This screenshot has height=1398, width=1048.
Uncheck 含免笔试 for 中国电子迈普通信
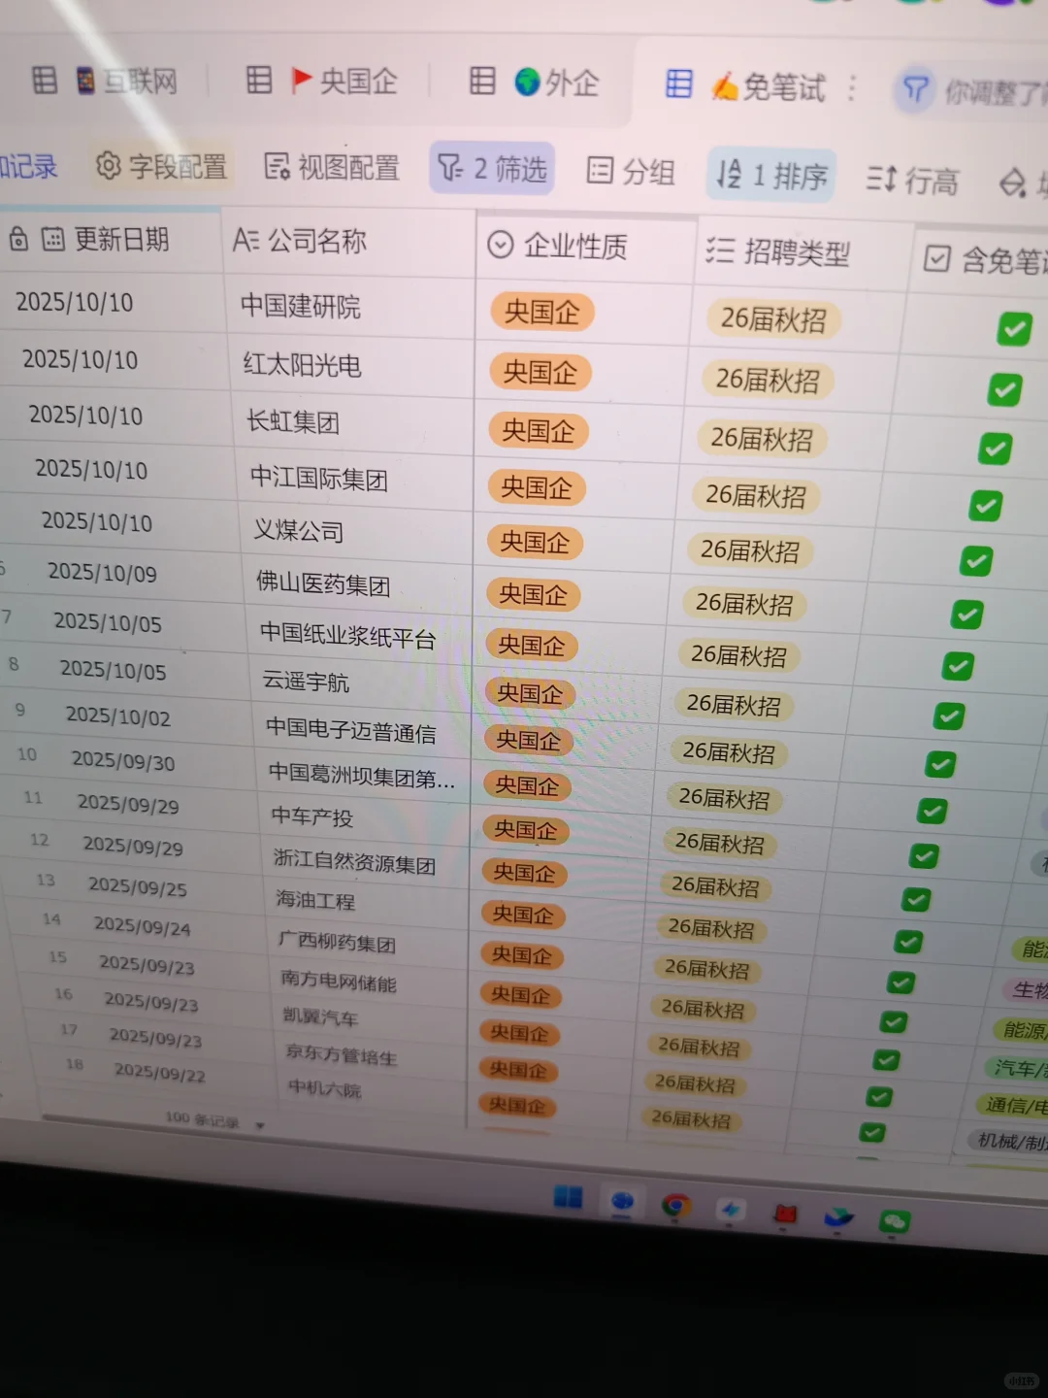tap(939, 764)
